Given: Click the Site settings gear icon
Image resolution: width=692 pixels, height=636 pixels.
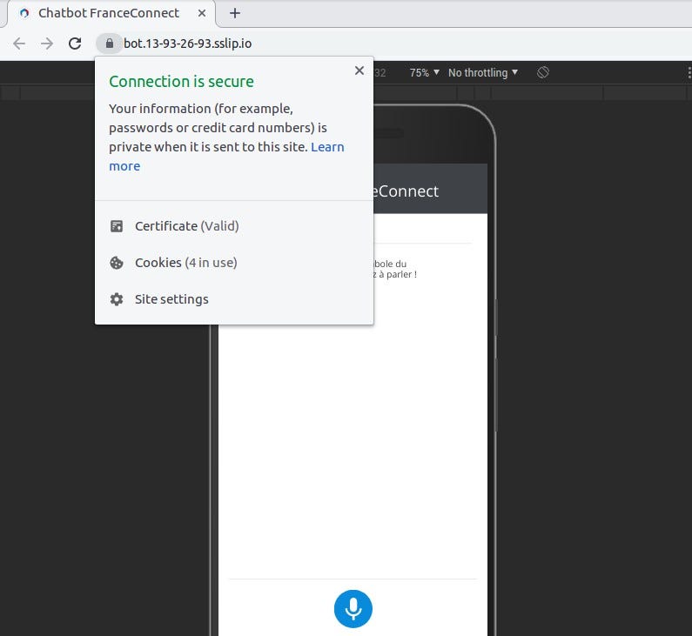Looking at the screenshot, I should click(117, 299).
